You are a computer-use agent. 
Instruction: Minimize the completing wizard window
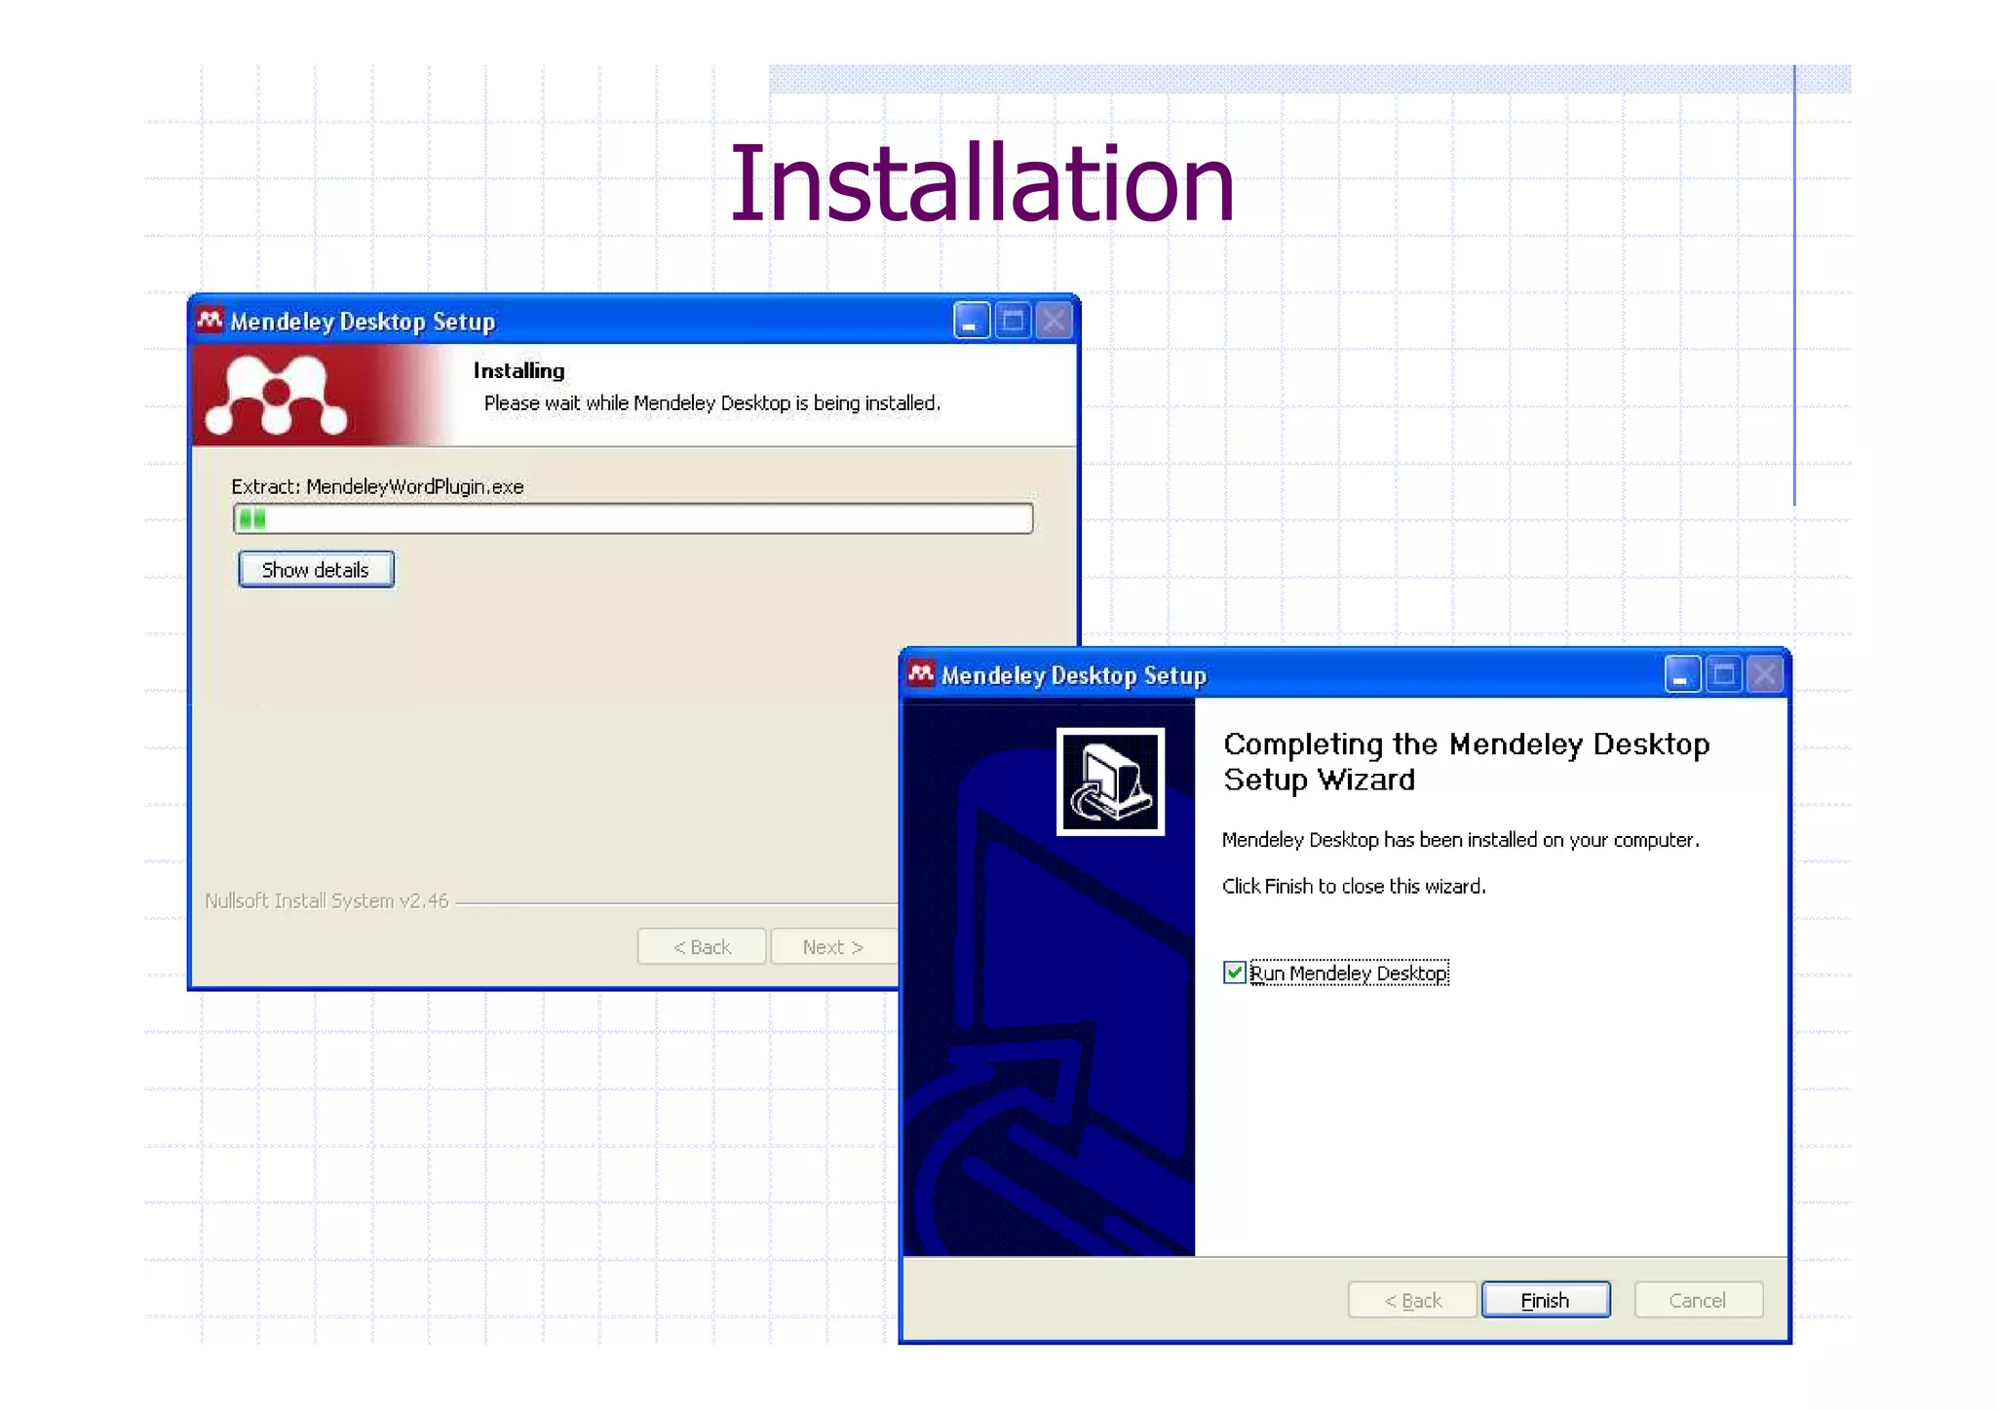click(x=1682, y=674)
